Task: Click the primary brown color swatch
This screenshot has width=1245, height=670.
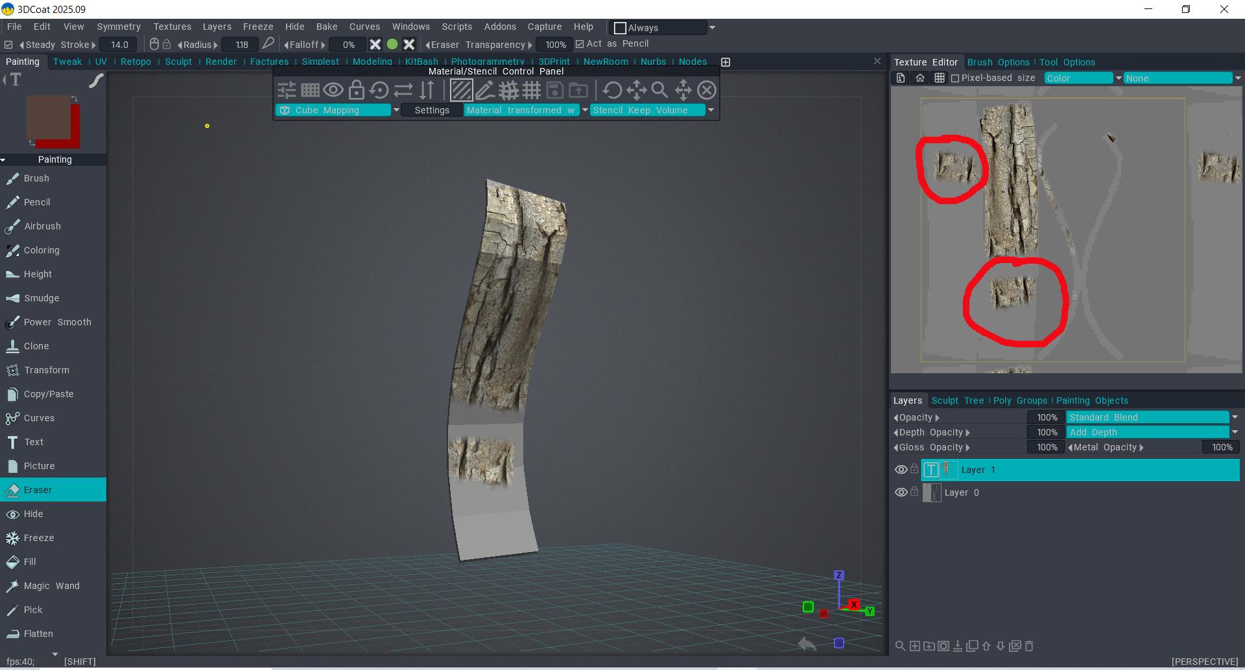Action: point(48,117)
